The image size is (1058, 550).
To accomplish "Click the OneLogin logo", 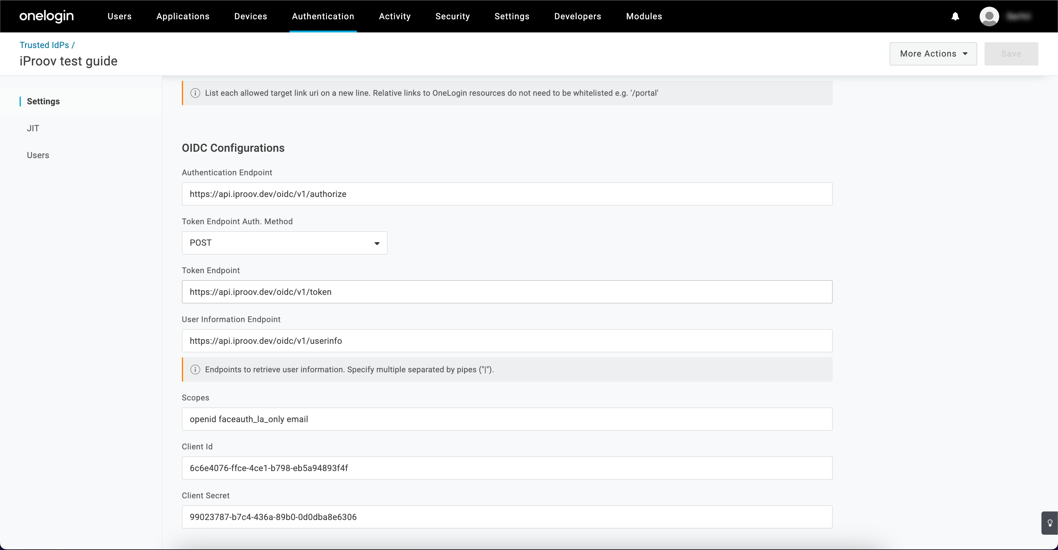I will [47, 16].
